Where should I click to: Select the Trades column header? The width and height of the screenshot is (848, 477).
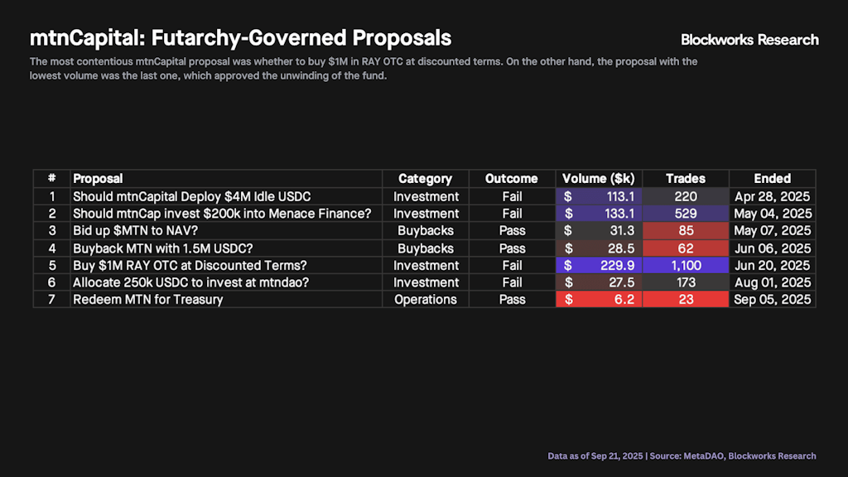click(x=685, y=178)
